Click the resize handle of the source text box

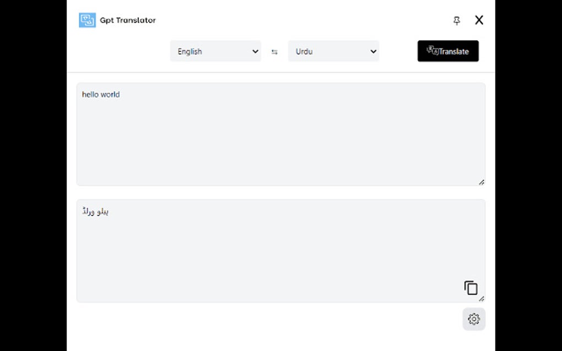[482, 182]
